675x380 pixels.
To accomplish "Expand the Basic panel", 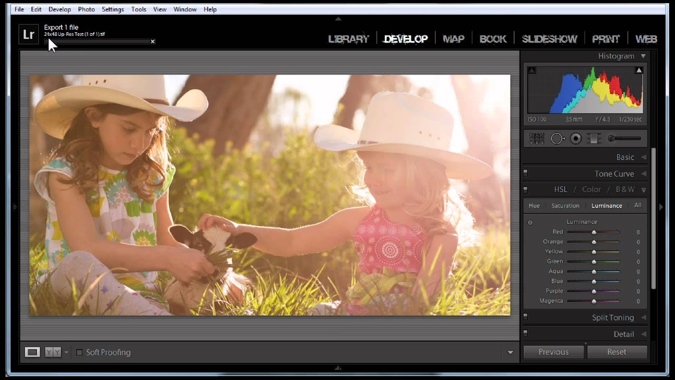I will tap(643, 157).
